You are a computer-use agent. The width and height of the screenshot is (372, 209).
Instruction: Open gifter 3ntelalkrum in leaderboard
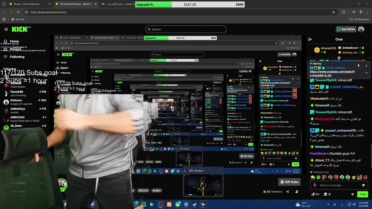pos(350,48)
